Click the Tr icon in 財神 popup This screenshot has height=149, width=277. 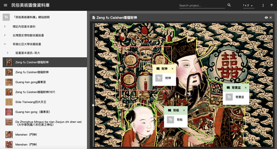tap(159, 78)
